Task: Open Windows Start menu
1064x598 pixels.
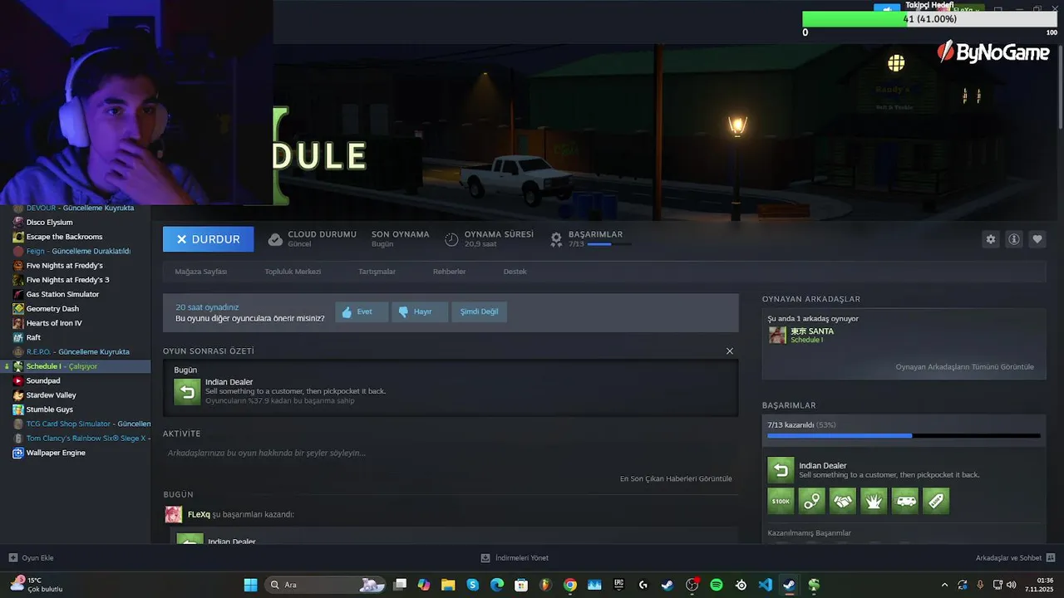Action: pos(250,585)
